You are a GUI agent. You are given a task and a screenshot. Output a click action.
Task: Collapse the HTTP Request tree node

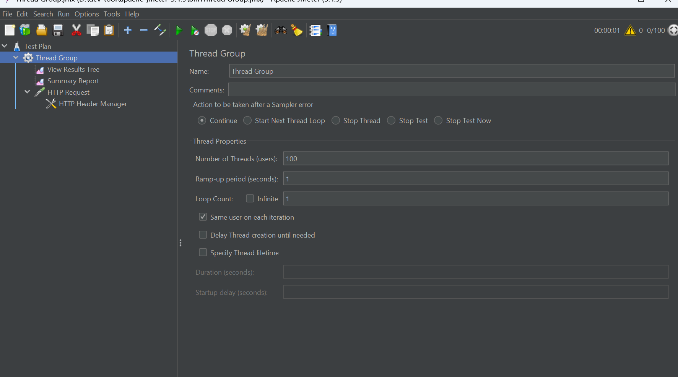tap(27, 92)
